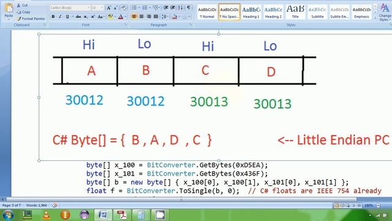
Task: Apply the Emphasis style
Action: [x=361, y=12]
